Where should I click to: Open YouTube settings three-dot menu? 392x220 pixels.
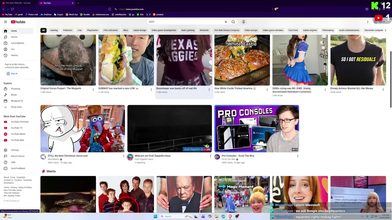click(x=368, y=22)
